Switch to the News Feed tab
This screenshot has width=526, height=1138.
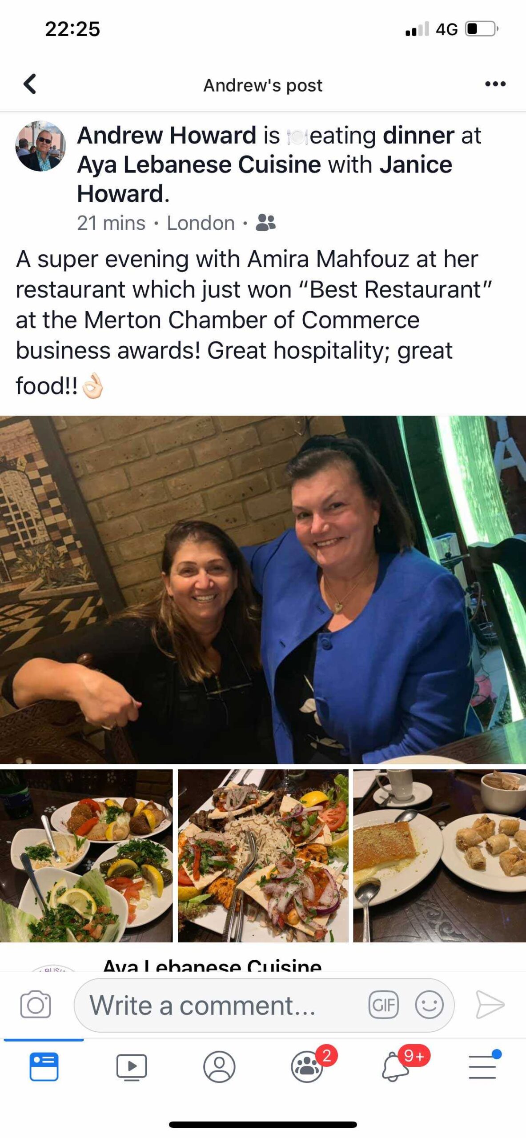pyautogui.click(x=44, y=1066)
